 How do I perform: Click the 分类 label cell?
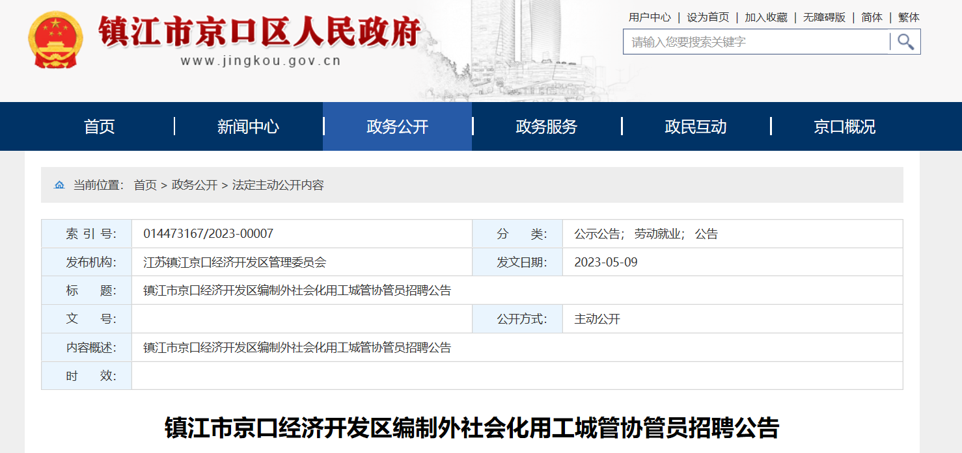(517, 234)
